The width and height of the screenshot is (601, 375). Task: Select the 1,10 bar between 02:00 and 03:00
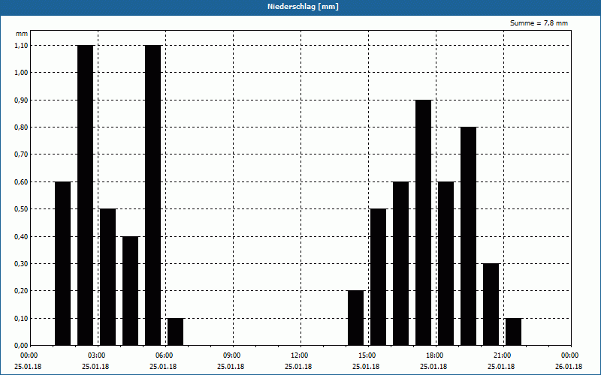point(86,196)
